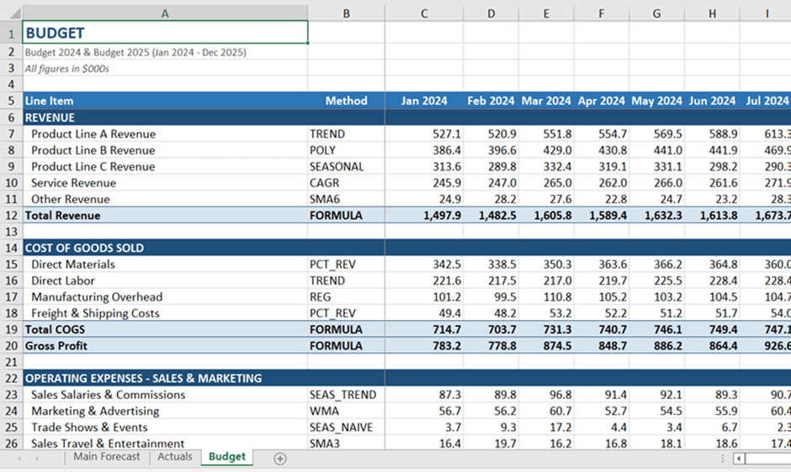The width and height of the screenshot is (791, 472).
Task: Add a new sheet with the plus icon
Action: (x=280, y=459)
